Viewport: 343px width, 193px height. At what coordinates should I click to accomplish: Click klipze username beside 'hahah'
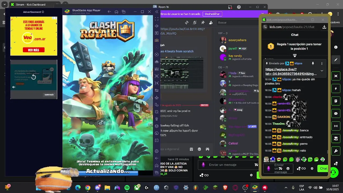pyautogui.click(x=286, y=90)
